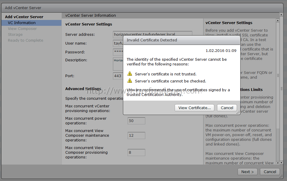Click the dialog resize grip beside Cancel
Image resolution: width=287 pixels, height=181 pixels.
click(x=238, y=113)
